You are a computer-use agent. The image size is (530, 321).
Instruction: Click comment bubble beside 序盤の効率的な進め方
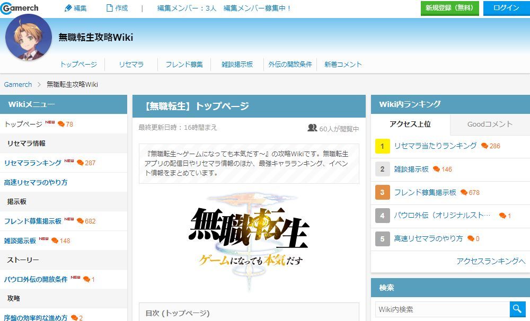[x=74, y=318]
